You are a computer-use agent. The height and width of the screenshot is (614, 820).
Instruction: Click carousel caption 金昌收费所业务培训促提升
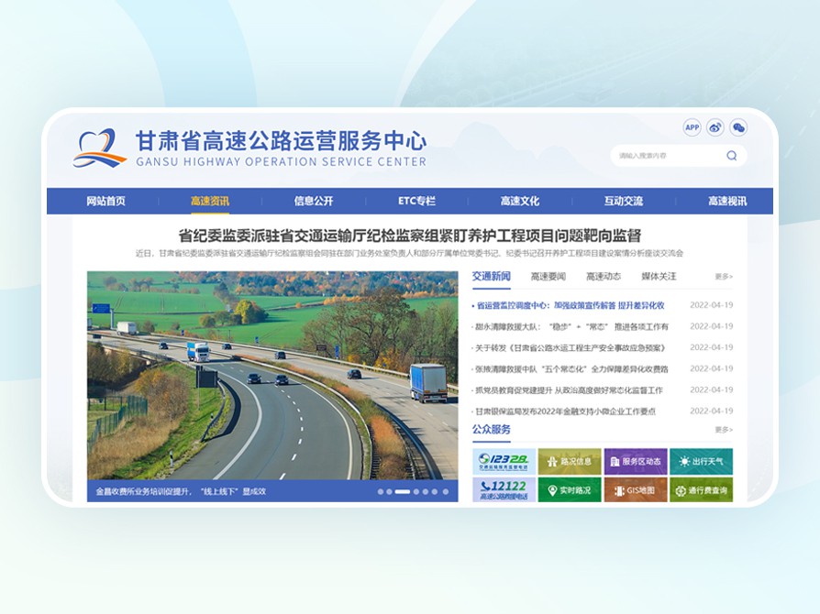[181, 491]
